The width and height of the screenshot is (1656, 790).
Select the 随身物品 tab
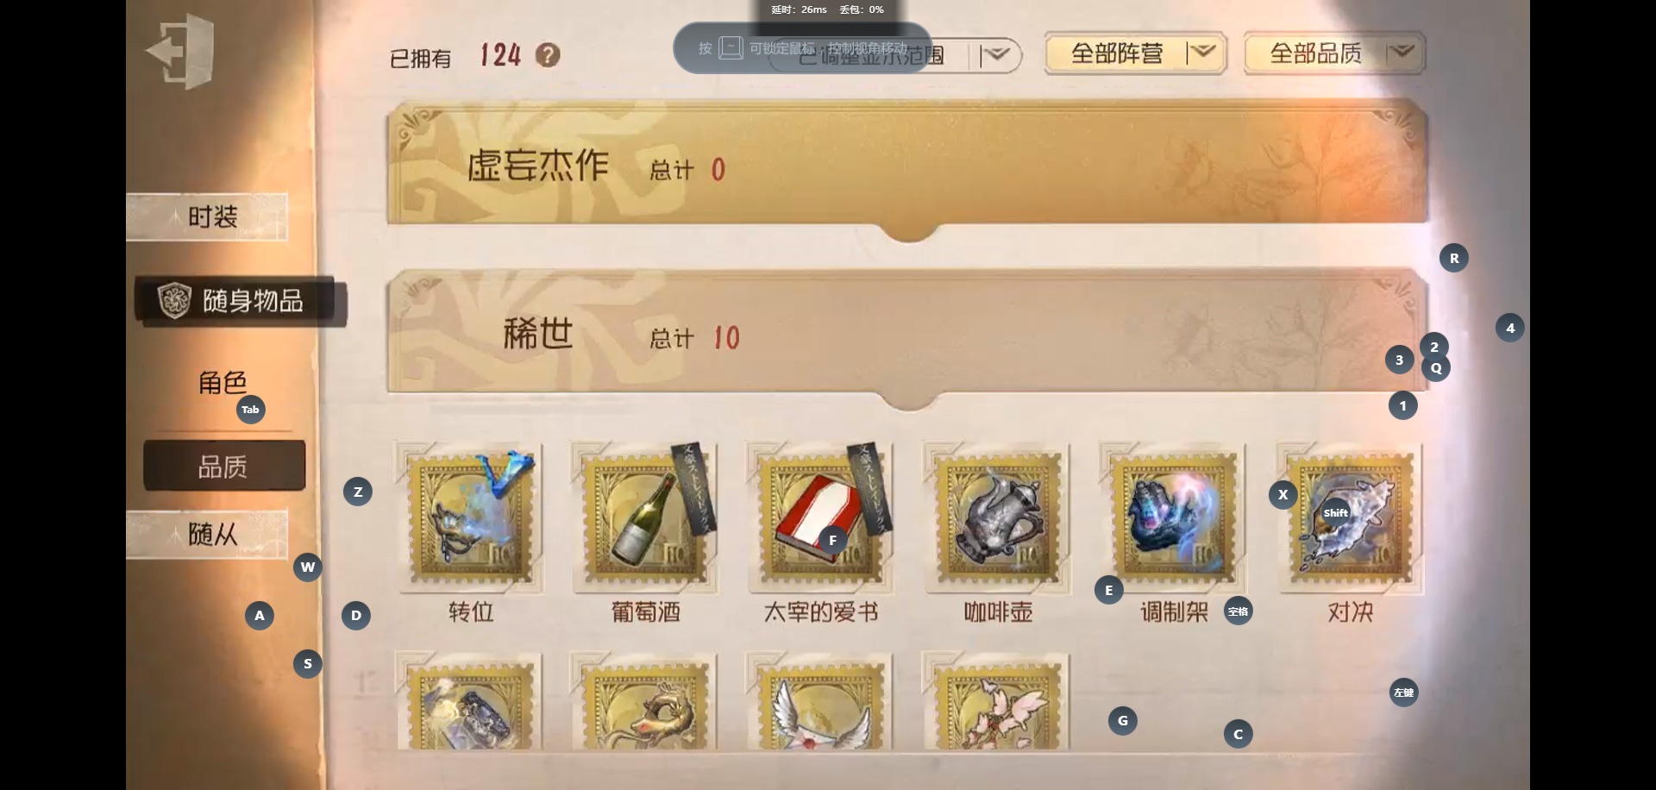pos(241,301)
